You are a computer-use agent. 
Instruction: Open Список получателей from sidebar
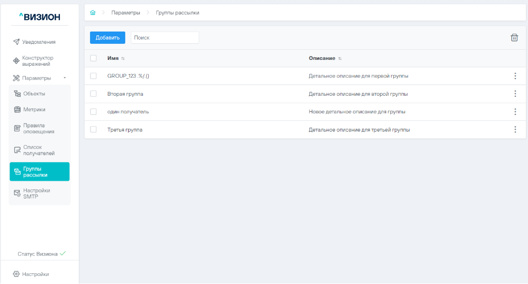pos(39,150)
